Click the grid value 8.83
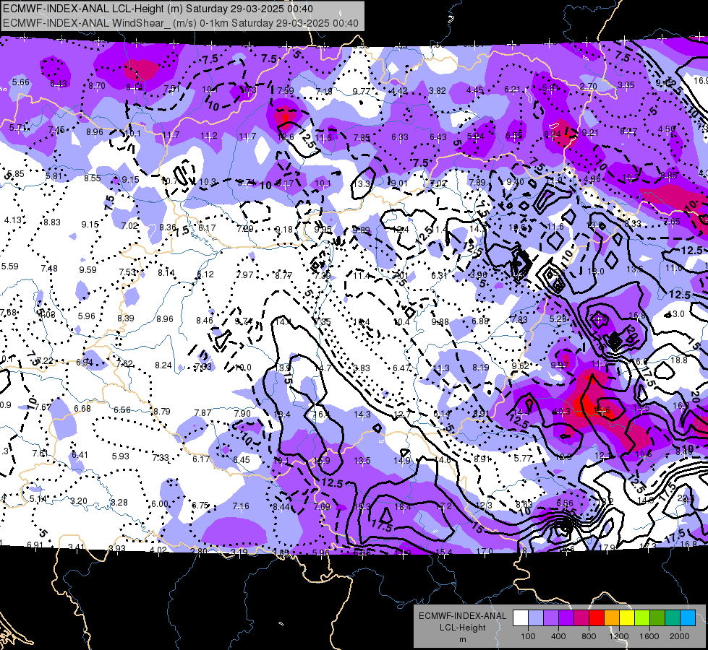This screenshot has width=708, height=650. tap(52, 222)
